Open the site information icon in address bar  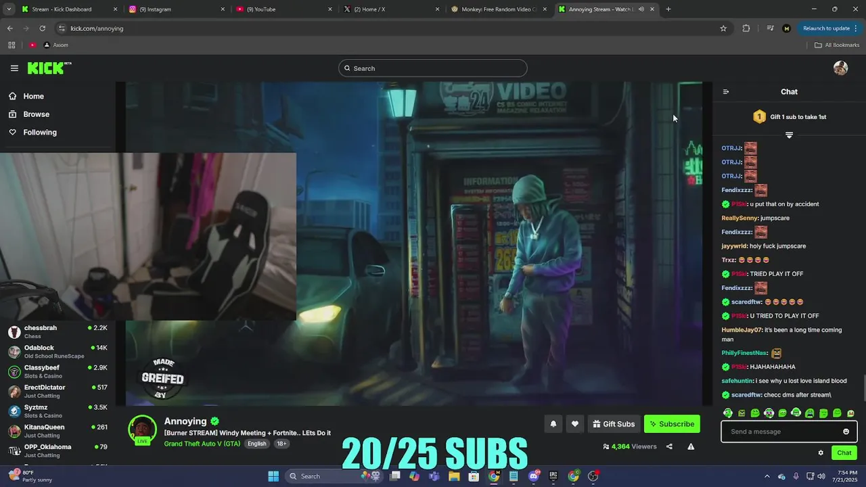[62, 28]
